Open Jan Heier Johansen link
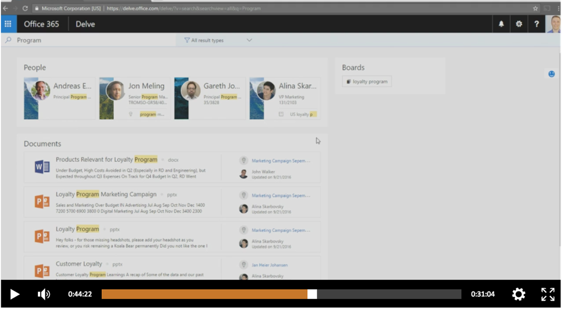This screenshot has height=309, width=565. click(x=270, y=265)
